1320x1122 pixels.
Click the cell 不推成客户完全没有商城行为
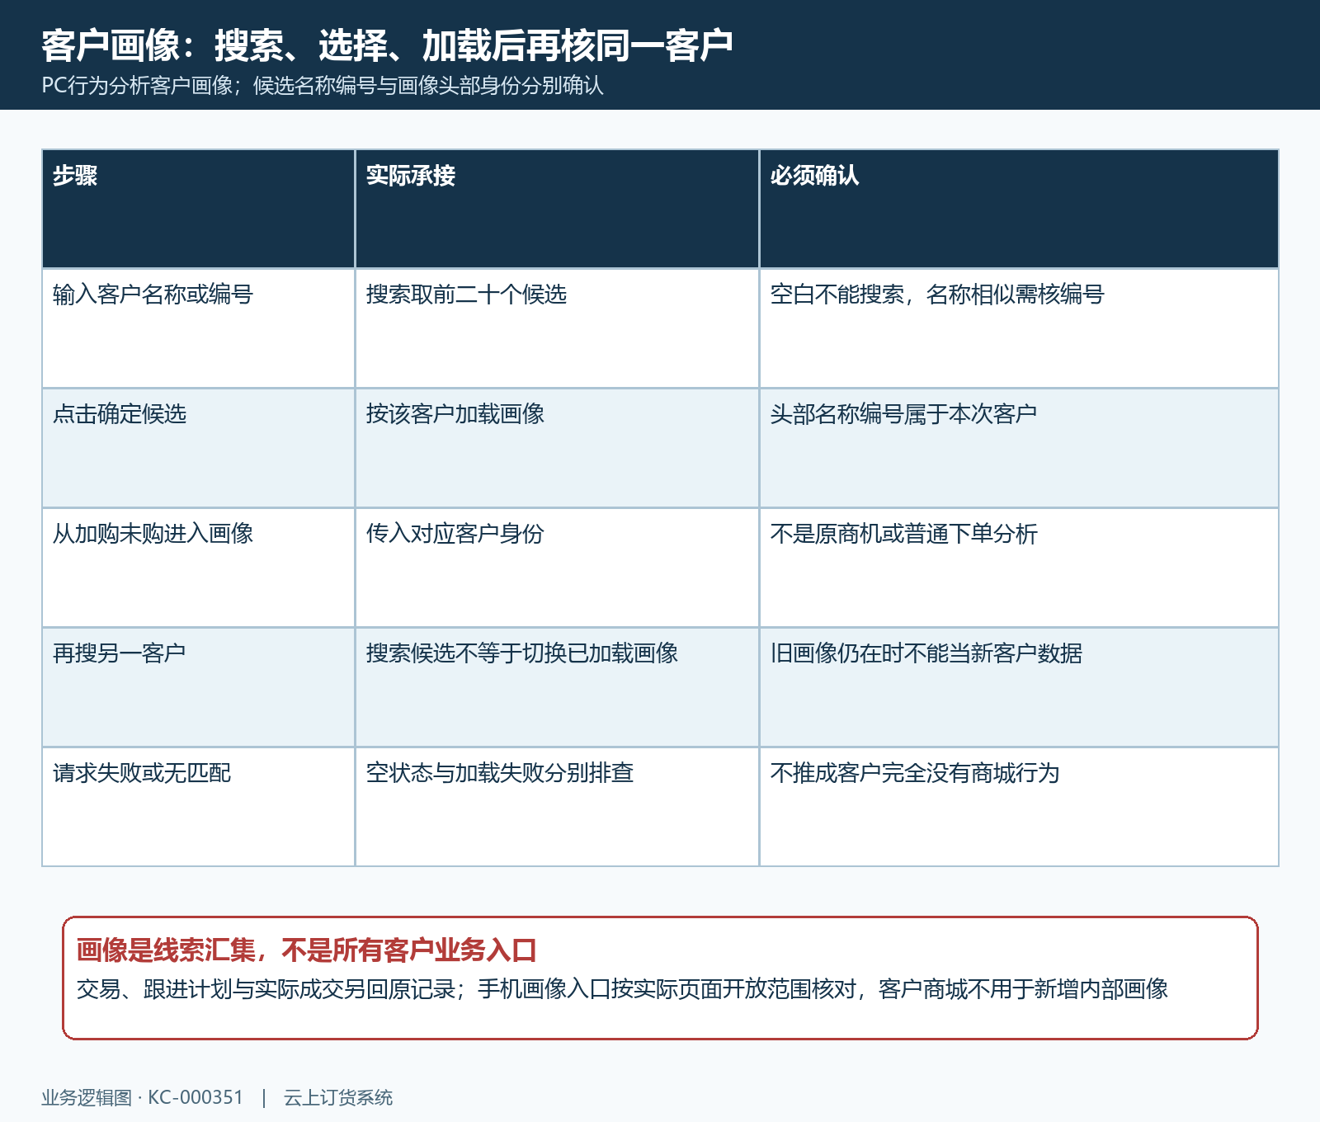[x=1019, y=807]
